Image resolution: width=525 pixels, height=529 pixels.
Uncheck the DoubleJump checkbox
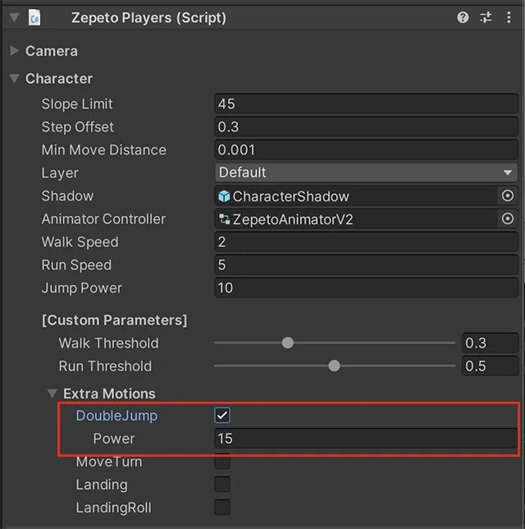pos(222,416)
